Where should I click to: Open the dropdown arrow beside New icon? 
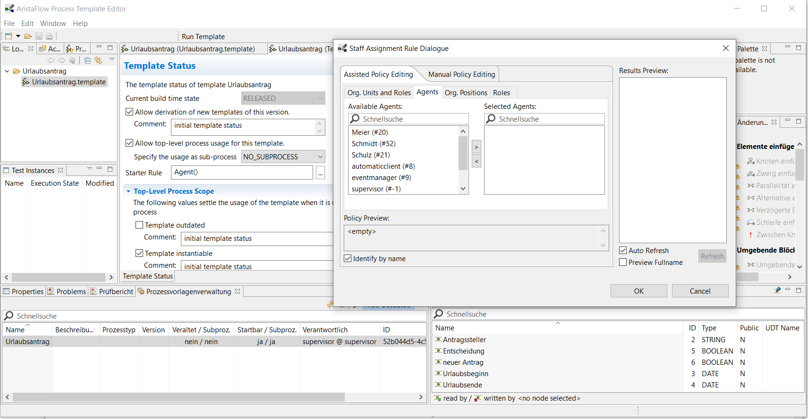coord(18,36)
